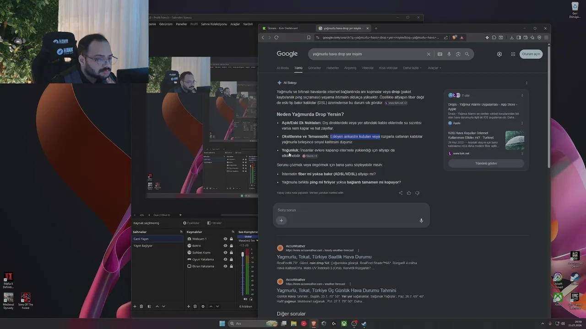This screenshot has height=329, width=586.
Task: Expand Araçlar search tools dropdown
Action: [434, 68]
